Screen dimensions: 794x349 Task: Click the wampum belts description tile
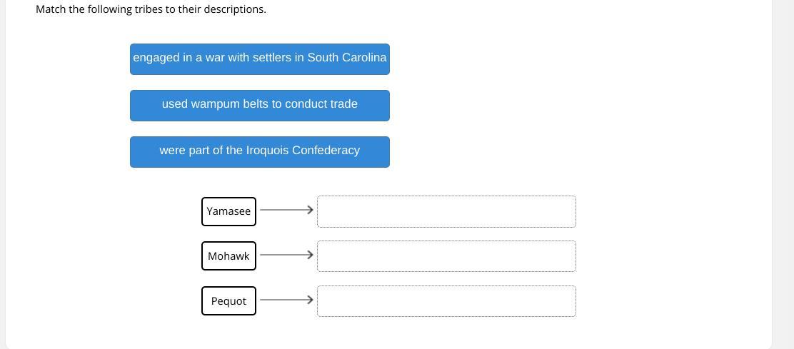click(260, 105)
